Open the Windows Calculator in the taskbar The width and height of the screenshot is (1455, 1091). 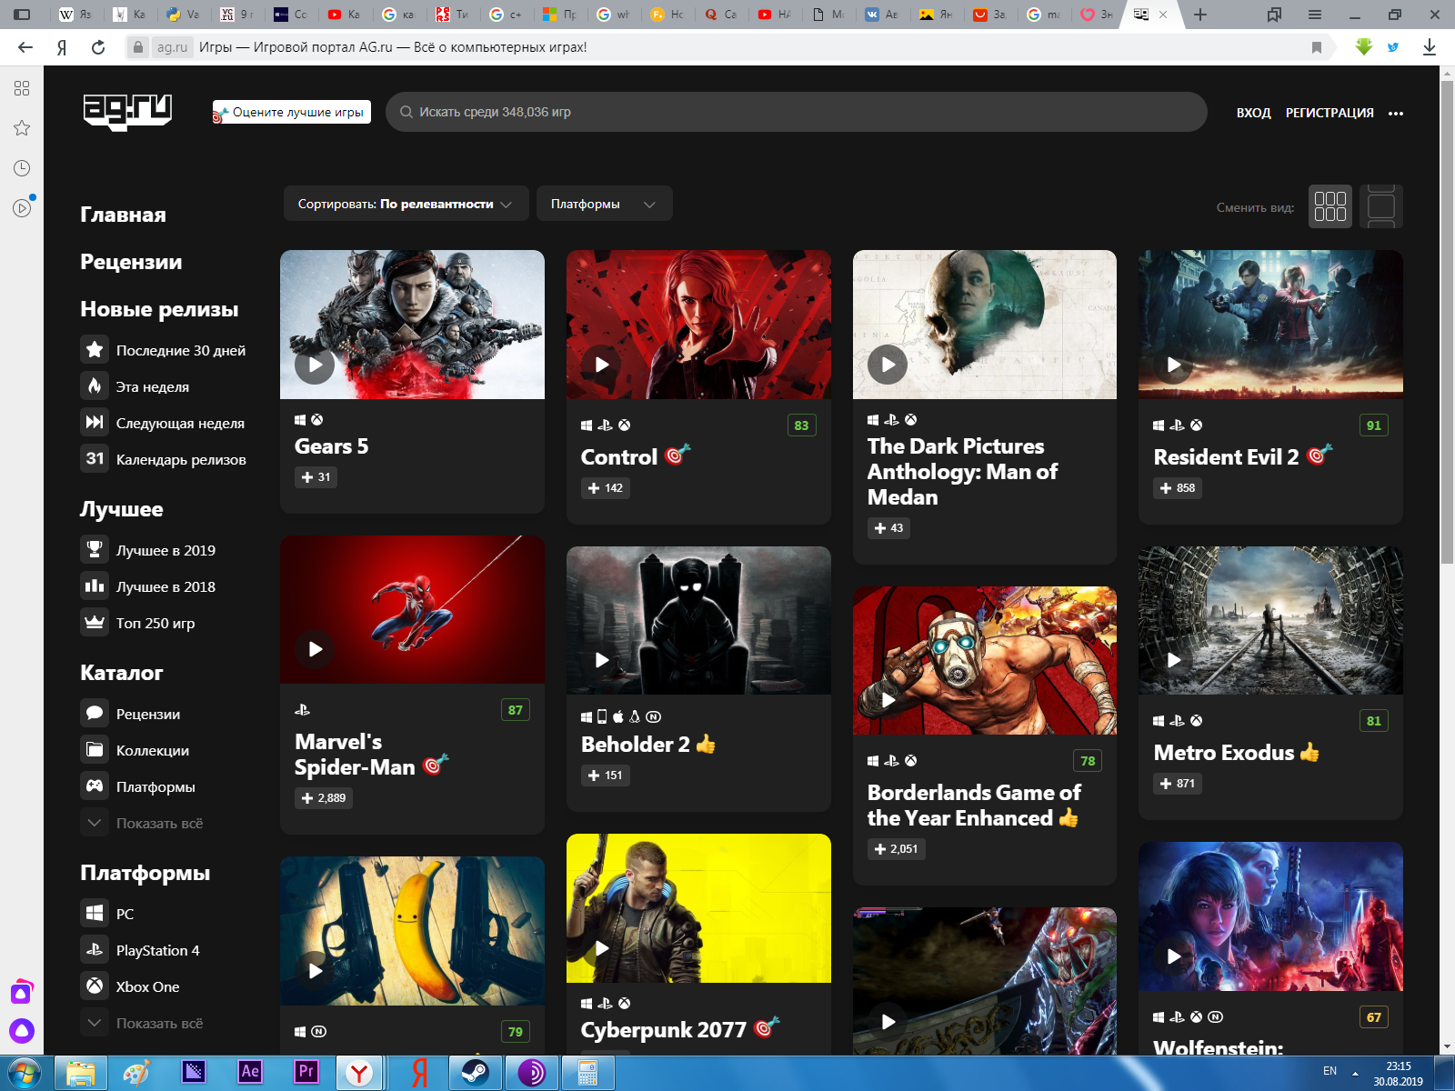pos(587,1073)
